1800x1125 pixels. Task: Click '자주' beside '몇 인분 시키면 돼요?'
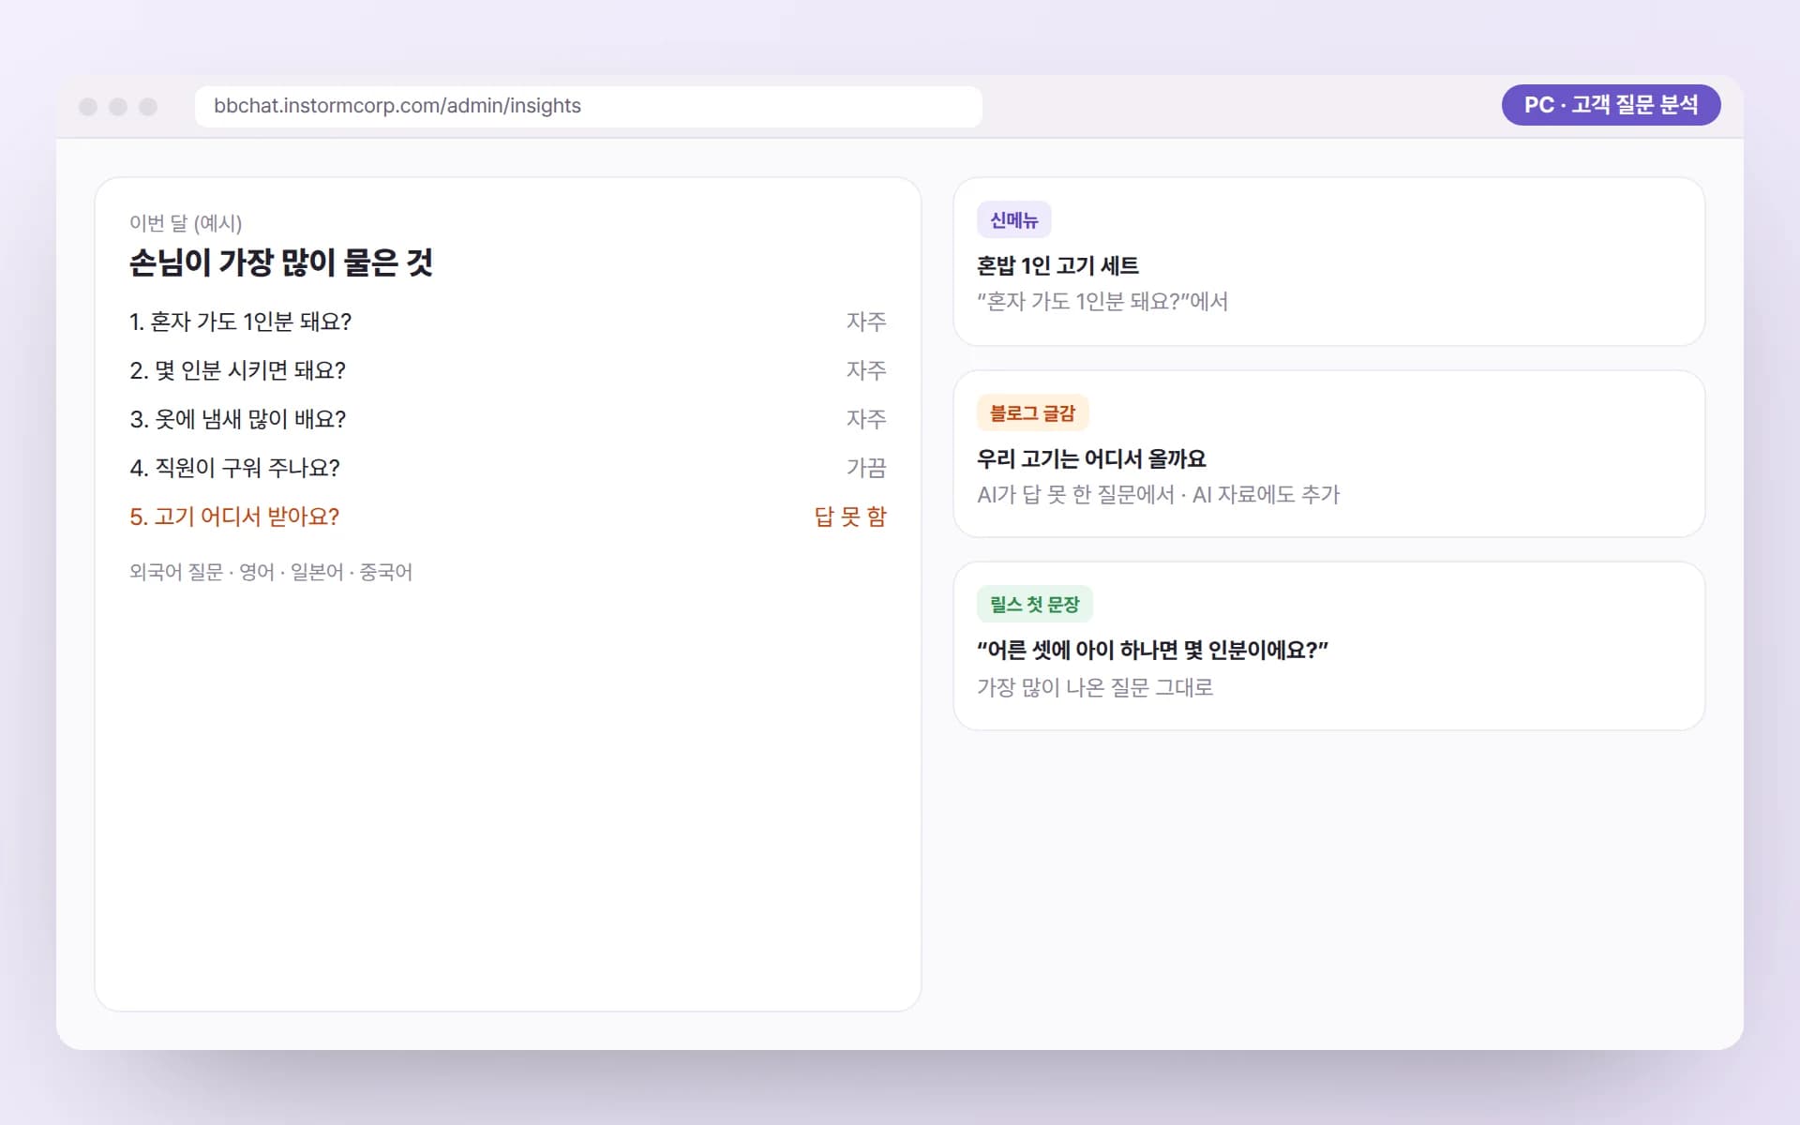pos(866,370)
